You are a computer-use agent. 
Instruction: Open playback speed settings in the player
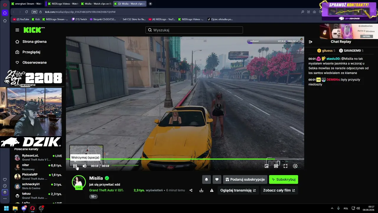pyautogui.click(x=295, y=166)
